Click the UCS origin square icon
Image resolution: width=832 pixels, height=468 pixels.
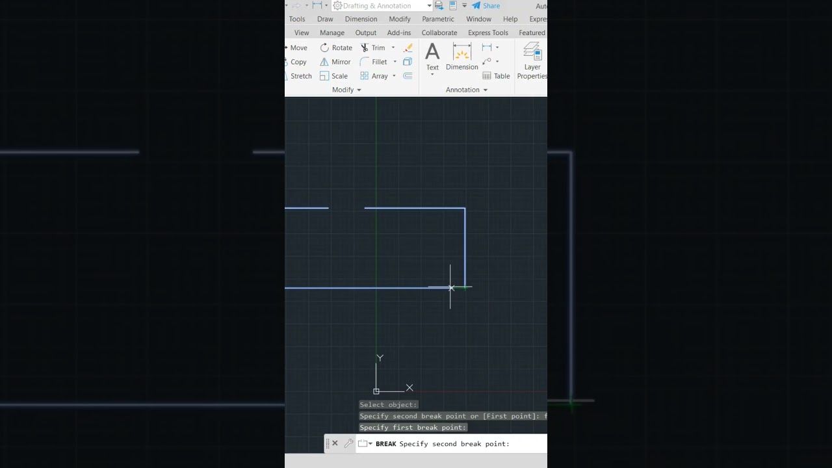376,391
